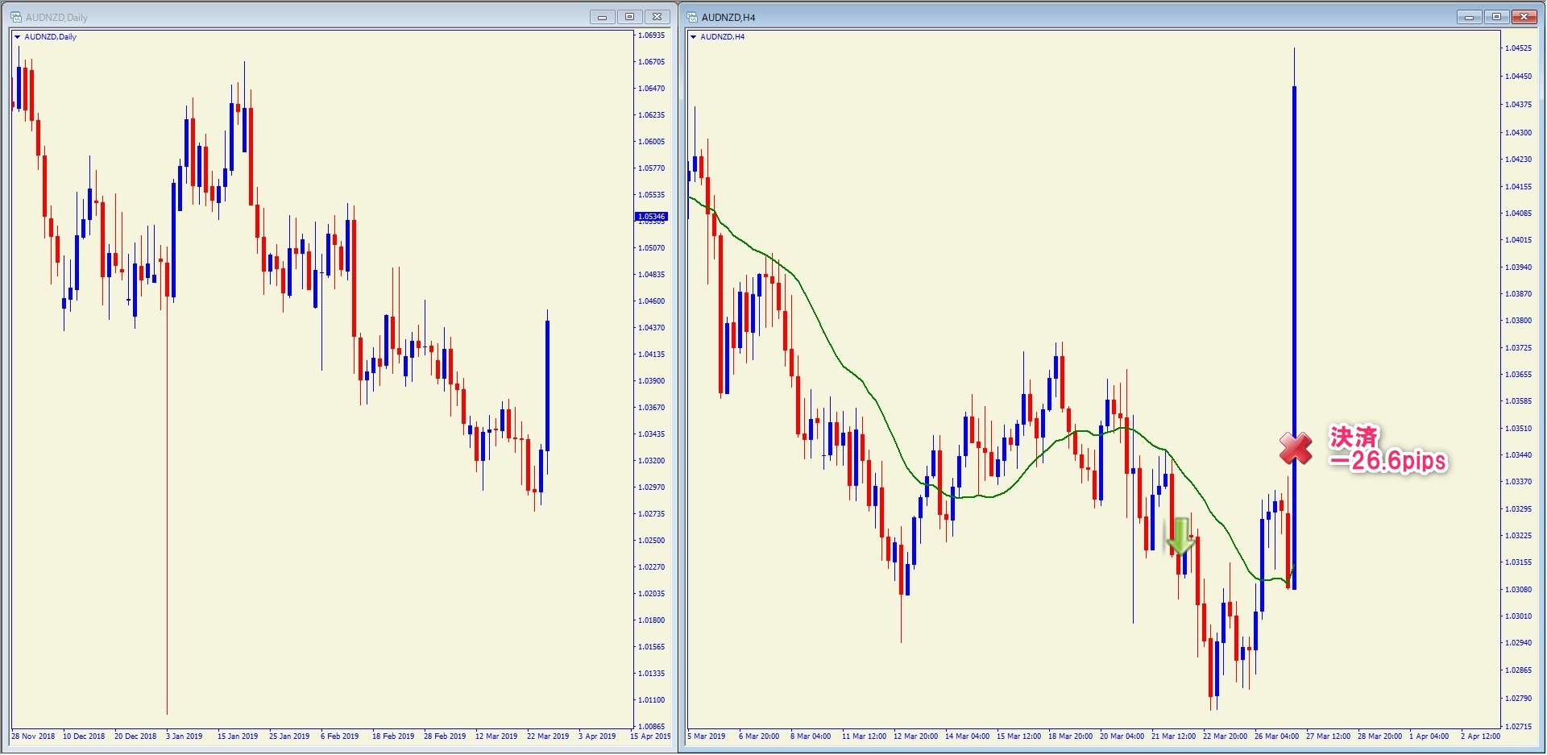Close the AUDNZD,Daily chart window
Screen dimensions: 1547x755
click(x=657, y=17)
